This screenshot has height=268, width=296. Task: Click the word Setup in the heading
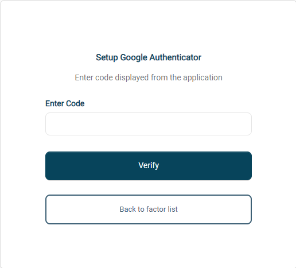(107, 58)
